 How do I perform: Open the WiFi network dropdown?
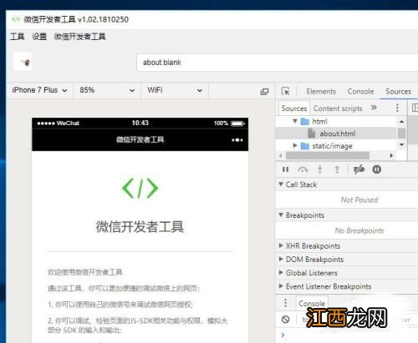click(175, 90)
